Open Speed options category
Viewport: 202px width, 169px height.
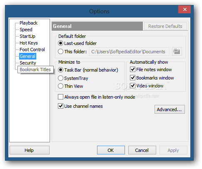click(26, 30)
